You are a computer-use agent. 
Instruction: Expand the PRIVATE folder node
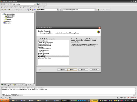(4, 18)
